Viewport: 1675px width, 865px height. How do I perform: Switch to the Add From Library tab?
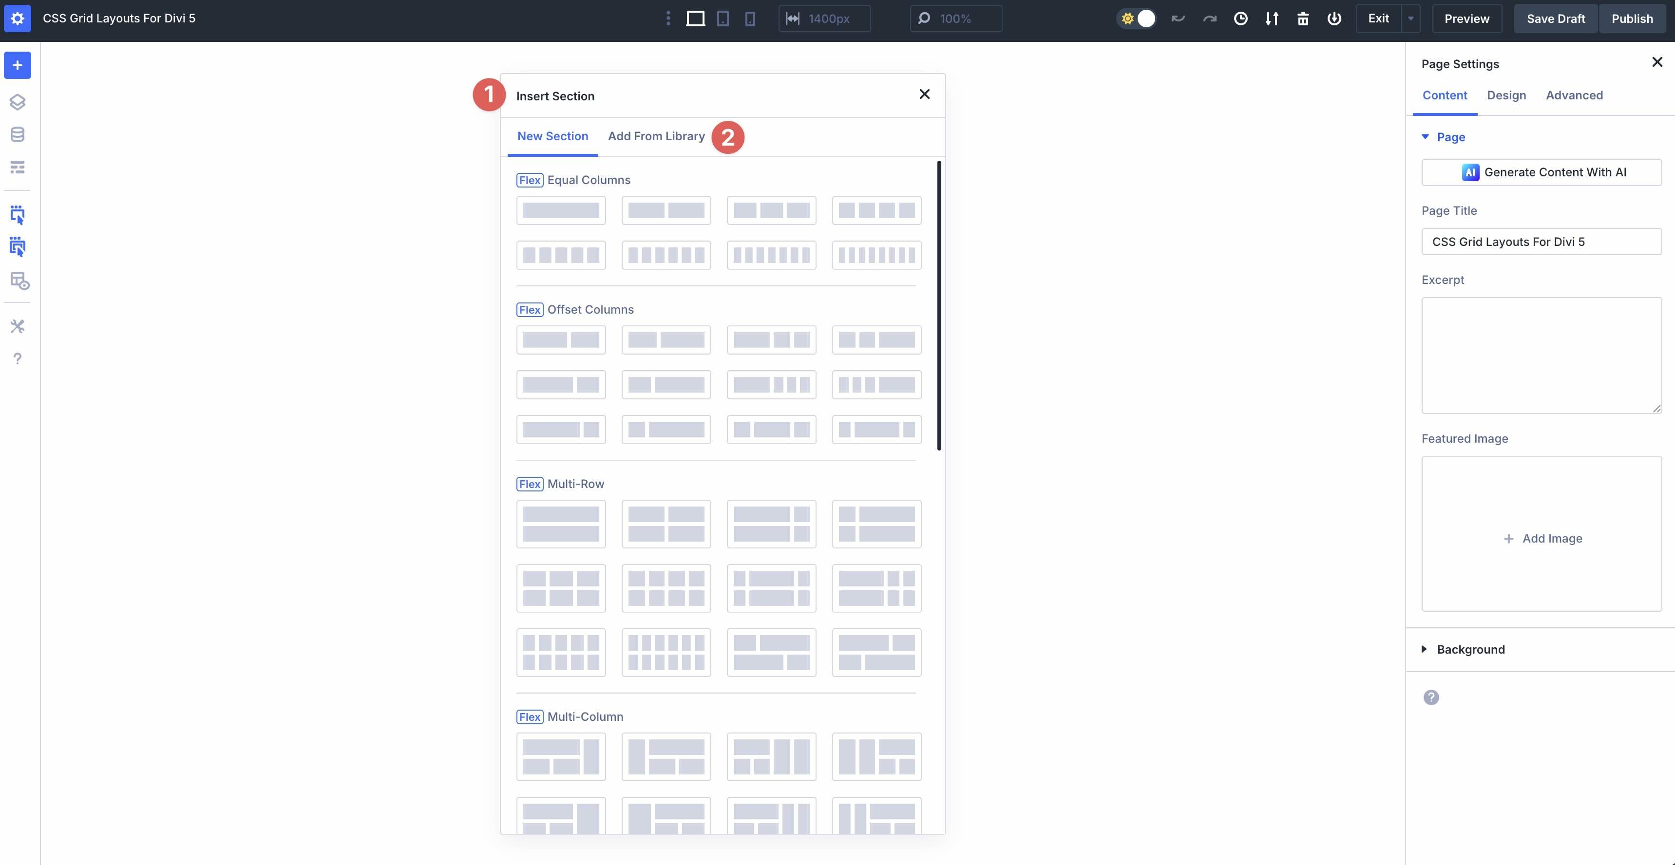tap(656, 136)
